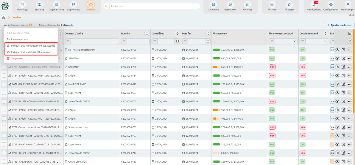Toggle the Actions en masse menu
Screen dimensions: 355x165
18,25
